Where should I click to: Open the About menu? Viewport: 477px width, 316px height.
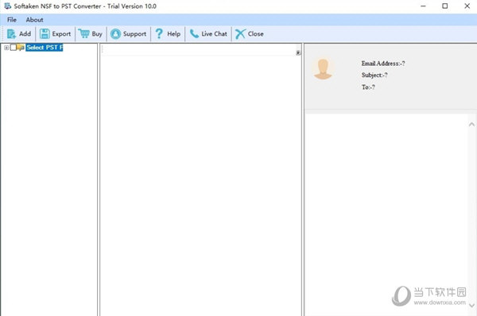[x=34, y=20]
